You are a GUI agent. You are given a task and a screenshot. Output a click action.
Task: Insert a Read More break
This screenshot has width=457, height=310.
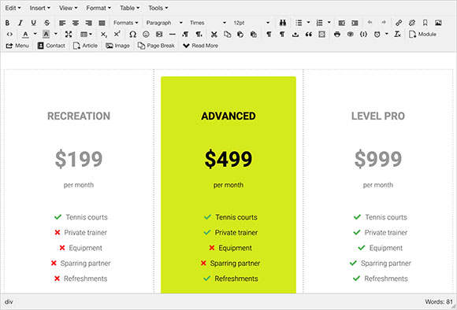click(x=200, y=46)
